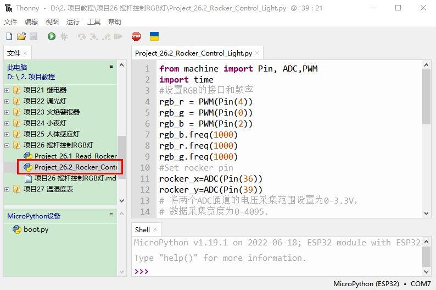Click the Save file disk icon
436x290 pixels.
[x=33, y=36]
